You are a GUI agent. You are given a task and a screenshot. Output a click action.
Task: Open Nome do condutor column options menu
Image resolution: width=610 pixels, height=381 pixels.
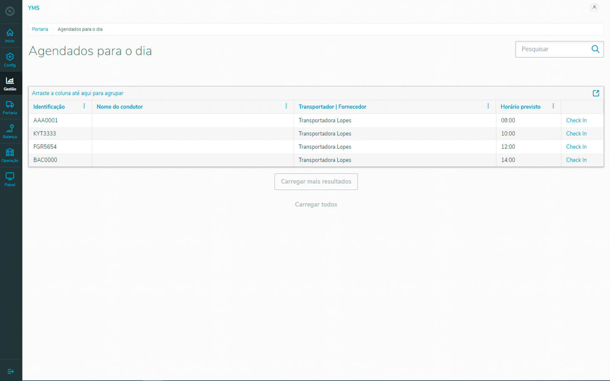click(286, 106)
